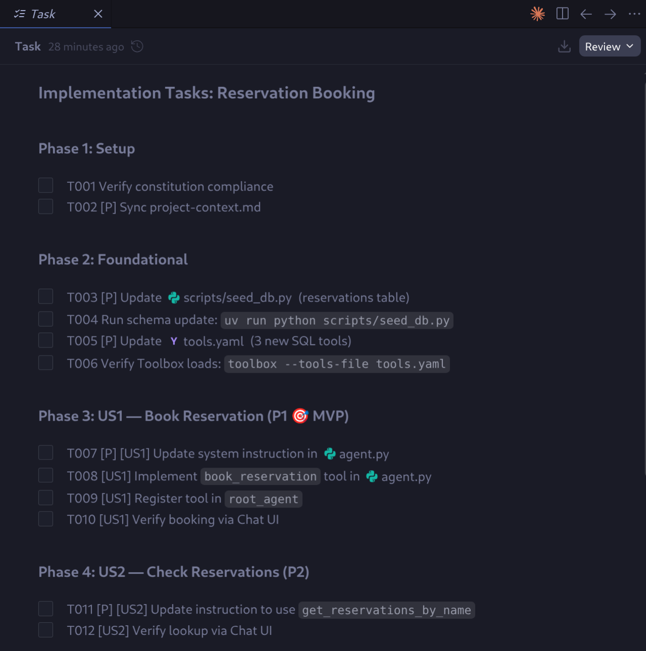646x651 pixels.
Task: Open the Review dropdown
Action: tap(609, 46)
